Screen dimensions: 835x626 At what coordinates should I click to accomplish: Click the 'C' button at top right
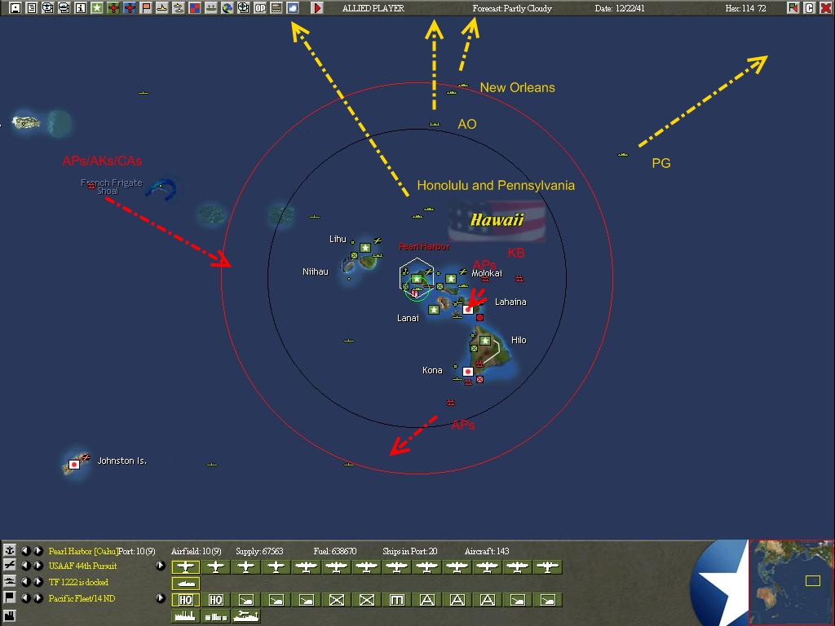coord(810,8)
